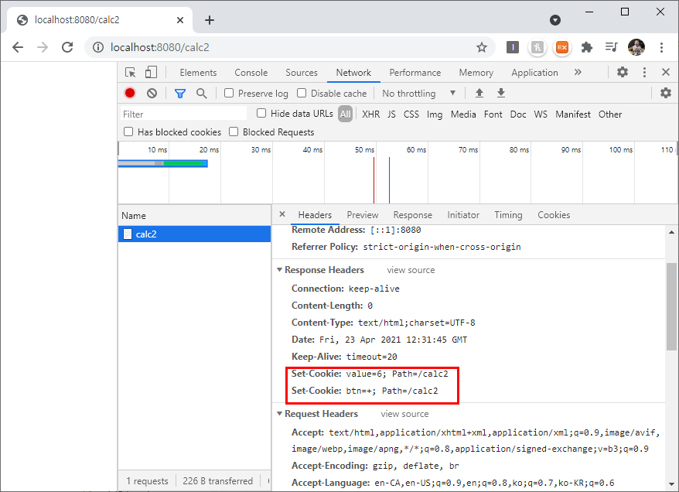
Task: Filter requests by XHR
Action: click(370, 114)
